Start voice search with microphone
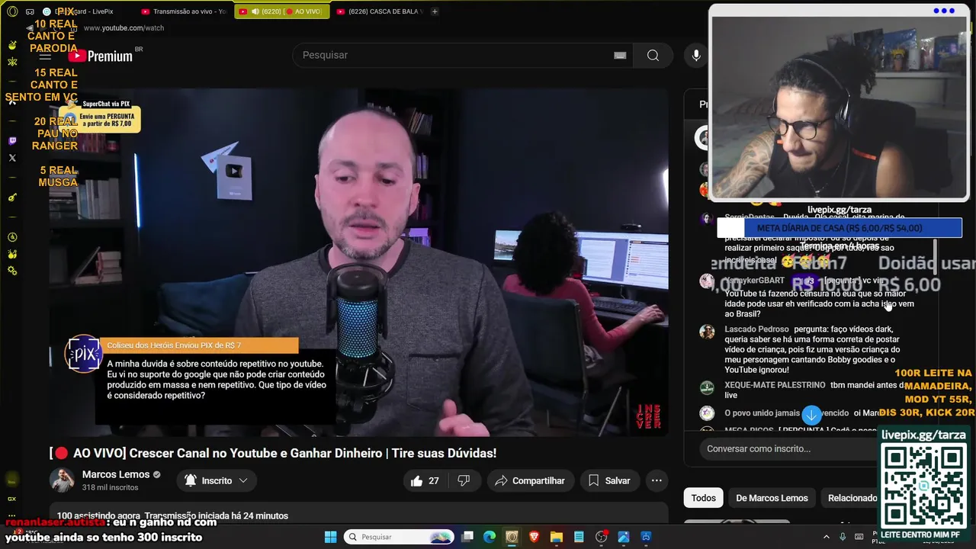 pyautogui.click(x=696, y=55)
